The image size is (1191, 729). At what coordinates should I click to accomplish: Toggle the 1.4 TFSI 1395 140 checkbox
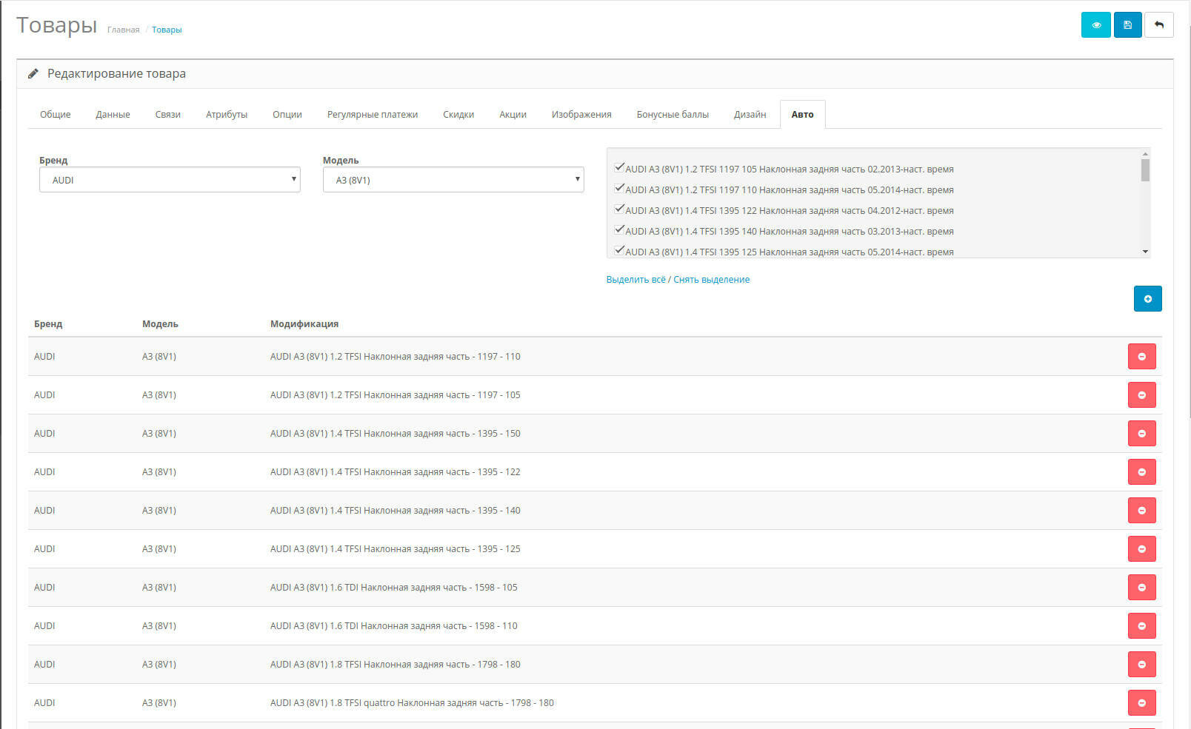point(619,230)
